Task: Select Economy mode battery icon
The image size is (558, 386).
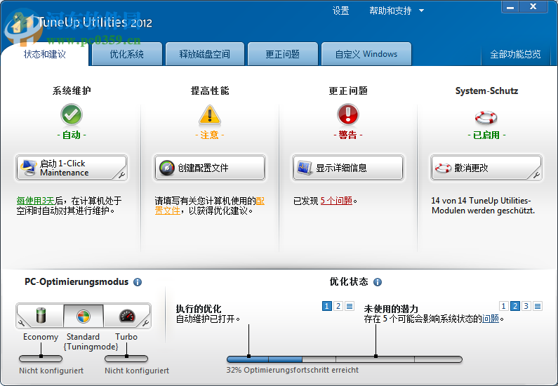Action: pos(41,316)
